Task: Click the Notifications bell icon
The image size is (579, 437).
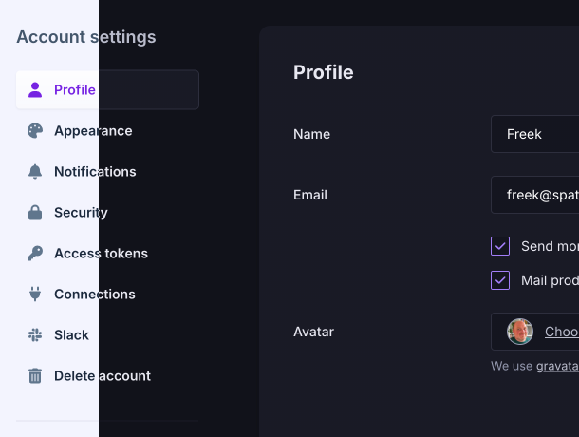Action: point(35,172)
